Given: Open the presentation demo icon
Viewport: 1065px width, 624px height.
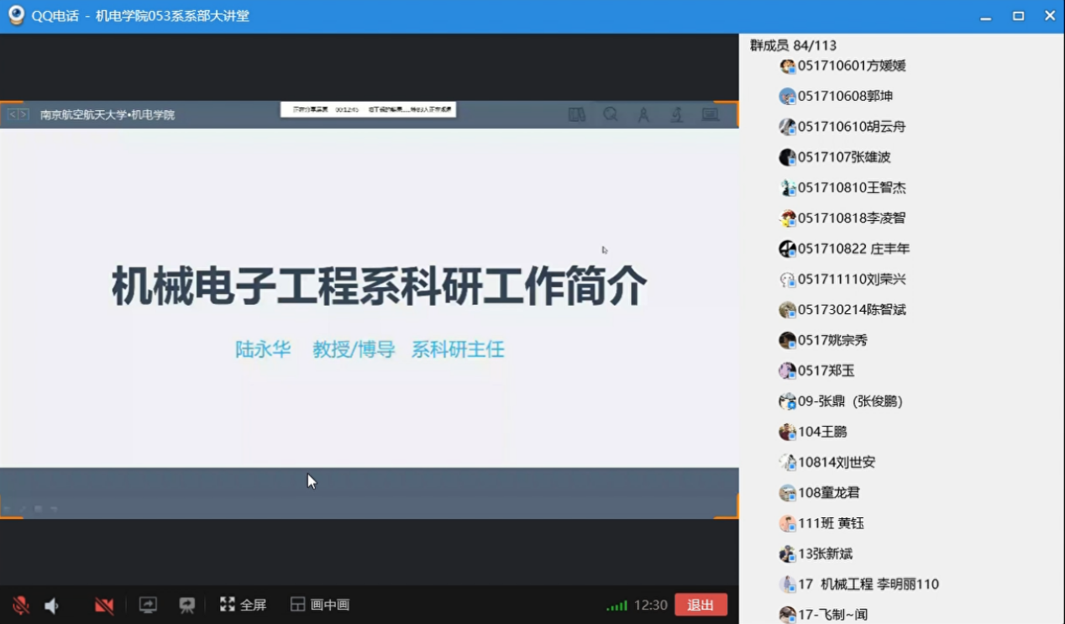Looking at the screenshot, I should tap(186, 606).
